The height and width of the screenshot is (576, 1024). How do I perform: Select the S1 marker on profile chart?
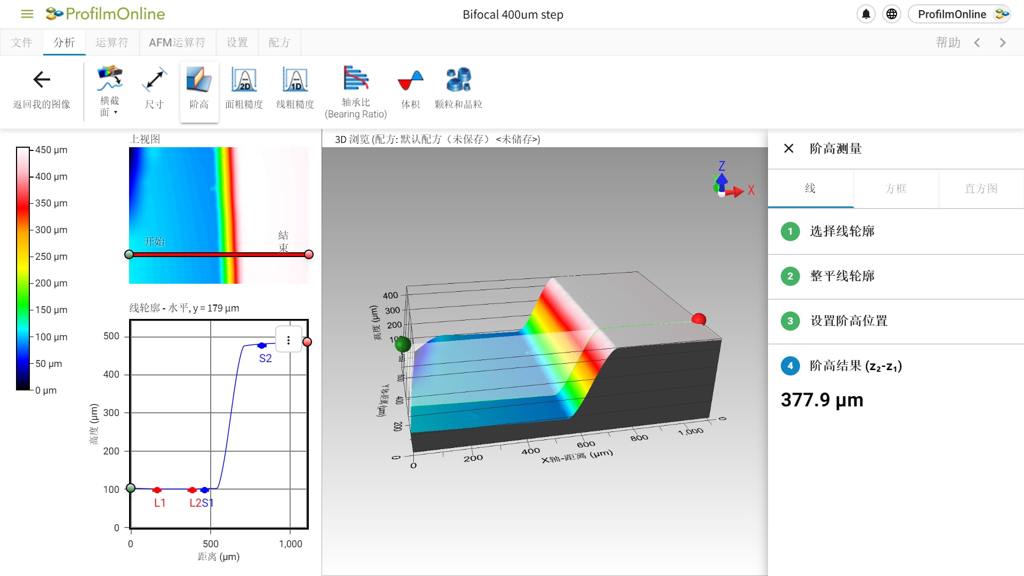click(205, 490)
